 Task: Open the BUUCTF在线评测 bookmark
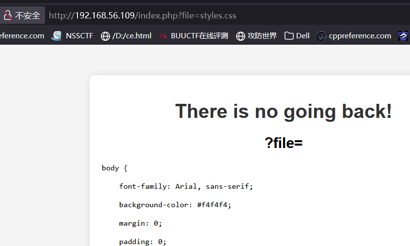pos(194,36)
